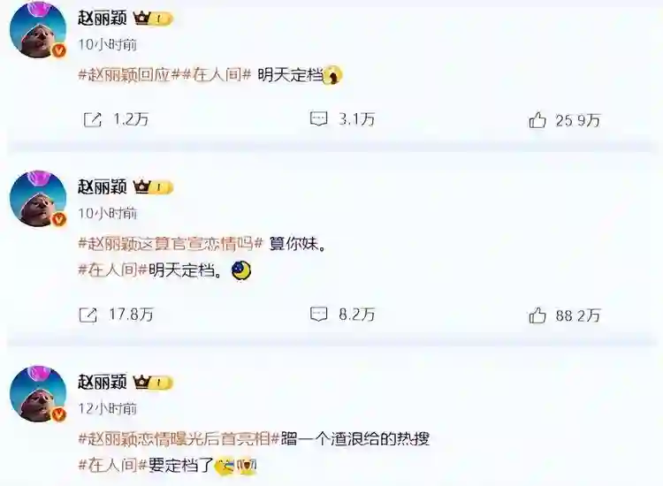Click repost icon on first post
The width and height of the screenshot is (663, 486).
pos(93,120)
